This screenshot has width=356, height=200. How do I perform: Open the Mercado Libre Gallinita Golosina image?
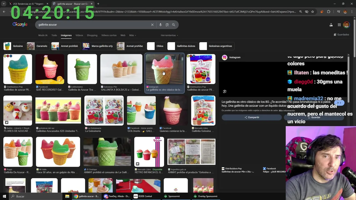pos(203,111)
